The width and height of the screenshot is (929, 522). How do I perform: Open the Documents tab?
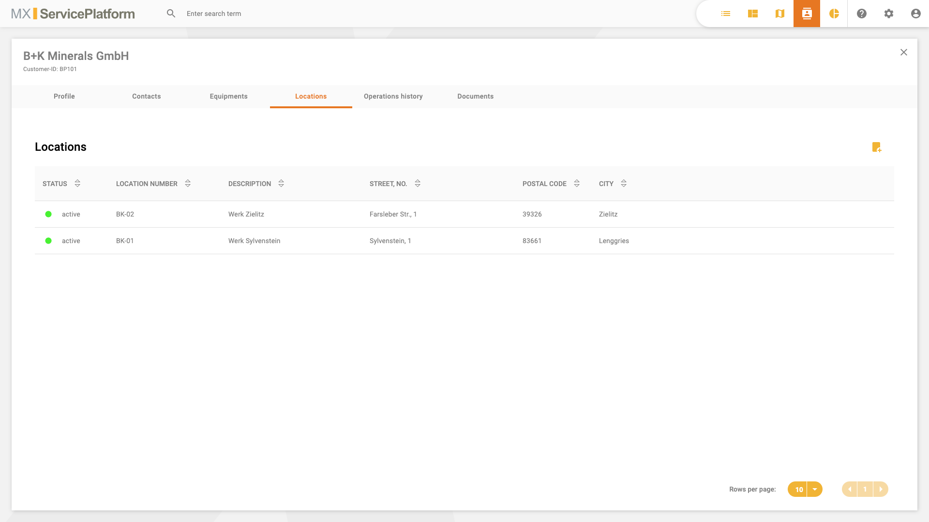(476, 97)
